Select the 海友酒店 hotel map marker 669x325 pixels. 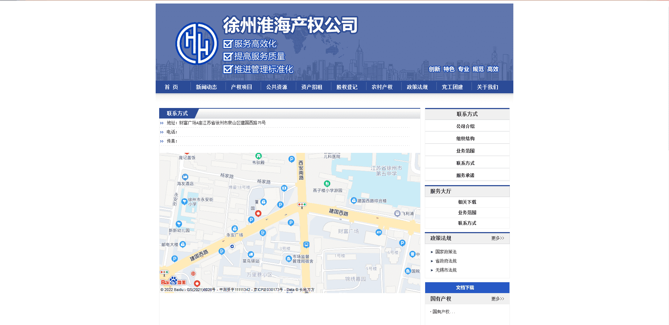[x=185, y=177]
